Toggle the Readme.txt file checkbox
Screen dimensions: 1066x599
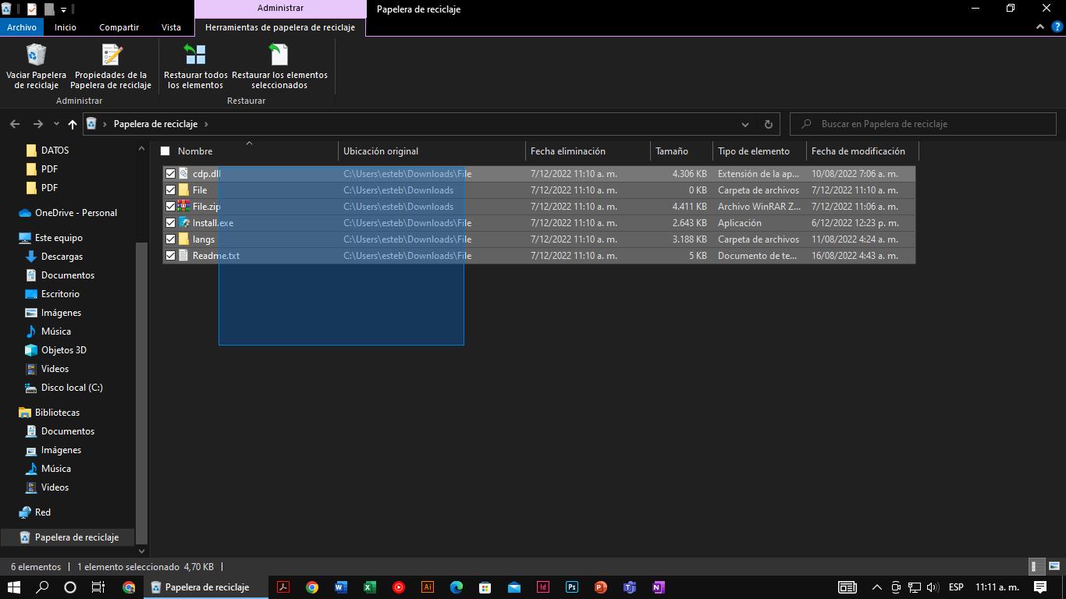(170, 256)
